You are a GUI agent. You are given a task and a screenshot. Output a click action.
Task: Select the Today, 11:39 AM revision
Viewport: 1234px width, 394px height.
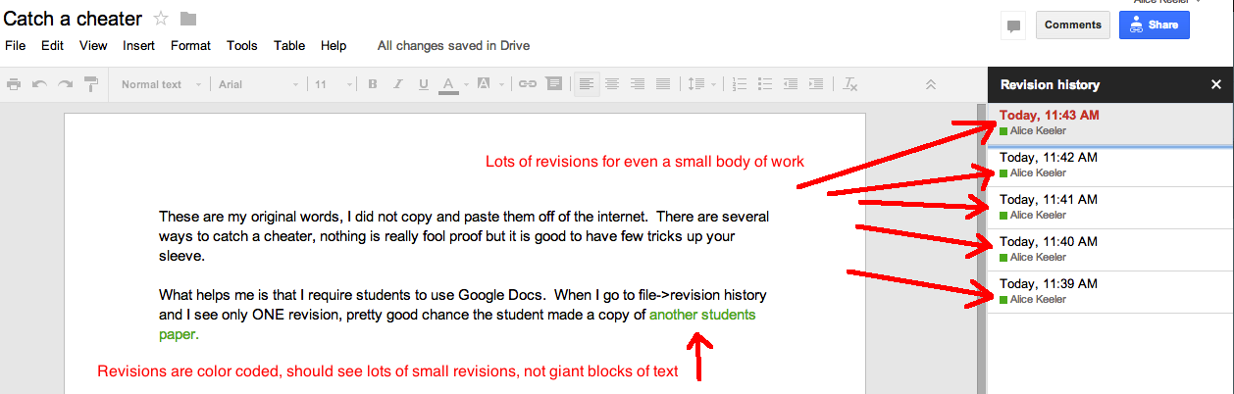[1110, 291]
